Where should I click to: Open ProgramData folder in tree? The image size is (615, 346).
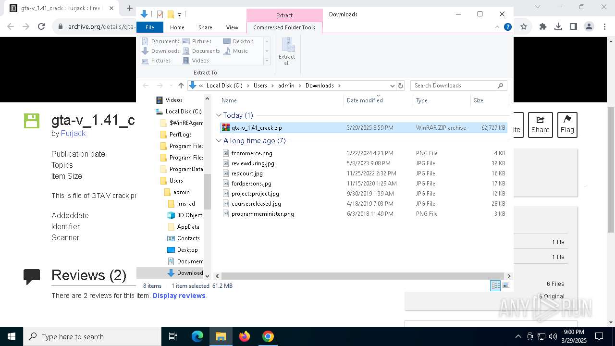(x=181, y=169)
